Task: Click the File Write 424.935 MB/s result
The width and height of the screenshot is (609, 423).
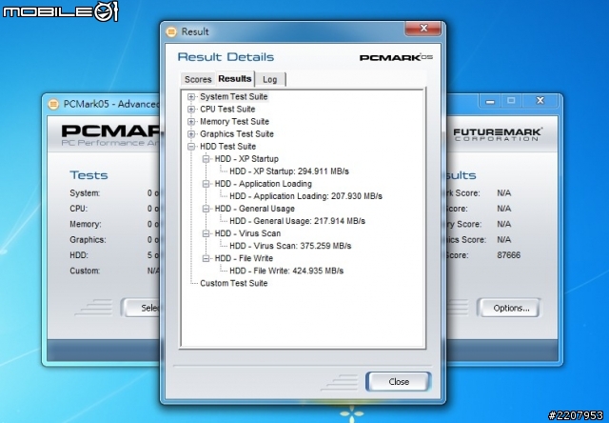Action: 286,271
